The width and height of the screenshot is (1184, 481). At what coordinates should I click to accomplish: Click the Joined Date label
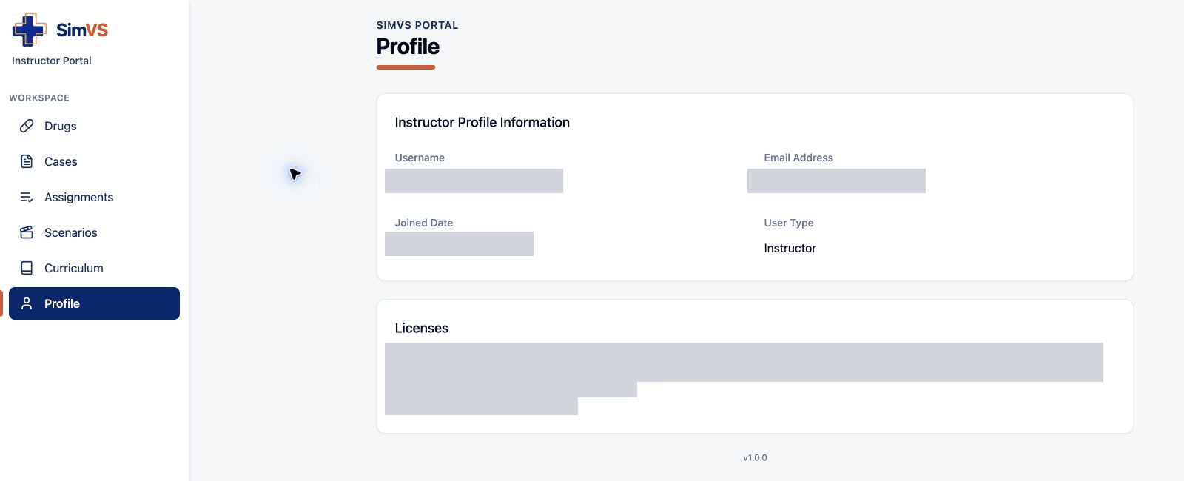pos(424,223)
